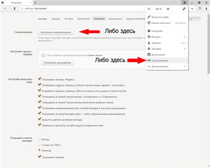Click the Yandex Access extension icon

[43, 55]
